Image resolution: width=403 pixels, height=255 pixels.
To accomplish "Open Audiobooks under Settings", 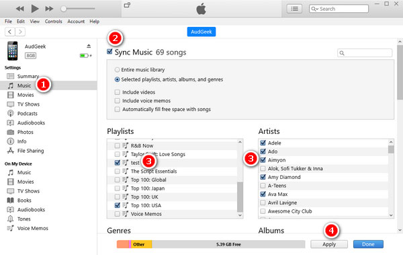I will pyautogui.click(x=31, y=122).
